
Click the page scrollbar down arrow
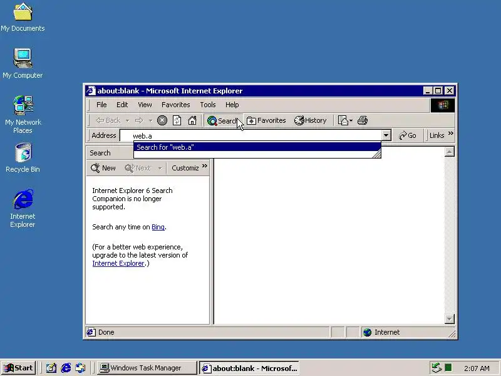point(449,319)
